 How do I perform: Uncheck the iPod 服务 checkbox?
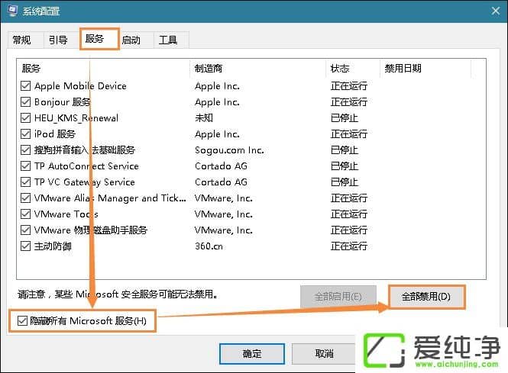27,134
